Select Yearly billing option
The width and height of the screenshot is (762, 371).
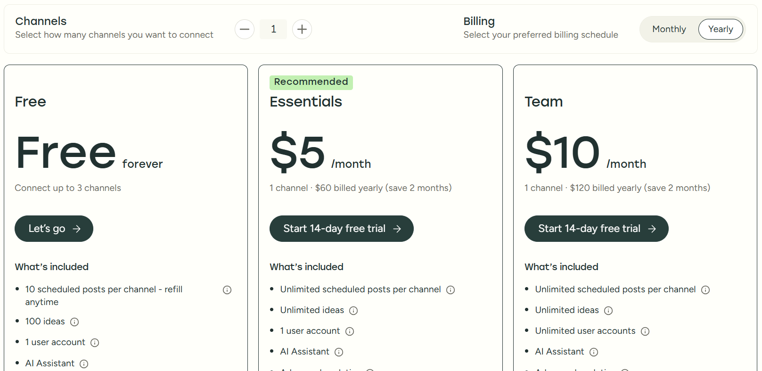[720, 29]
